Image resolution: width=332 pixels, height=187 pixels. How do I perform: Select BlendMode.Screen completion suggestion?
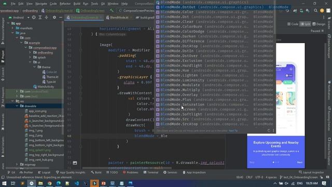pyautogui.click(x=215, y=110)
